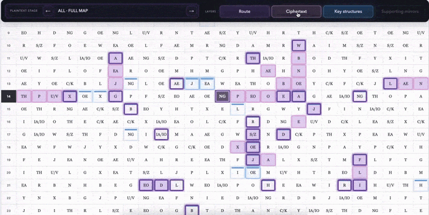Select row number 10
The width and height of the screenshot is (429, 215).
pos(8,46)
